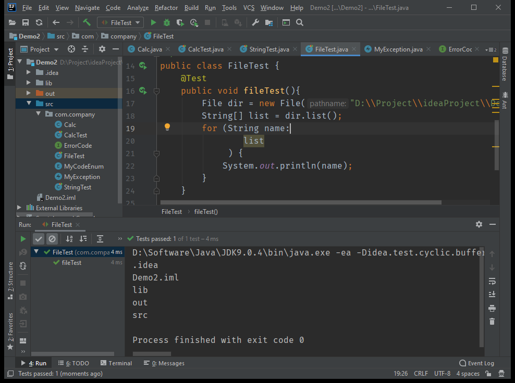The width and height of the screenshot is (515, 383).
Task: Show hidden editor tabs list
Action: pos(491,49)
